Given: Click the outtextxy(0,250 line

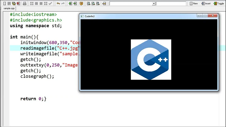Looking at the screenshot, I should 50,65.
